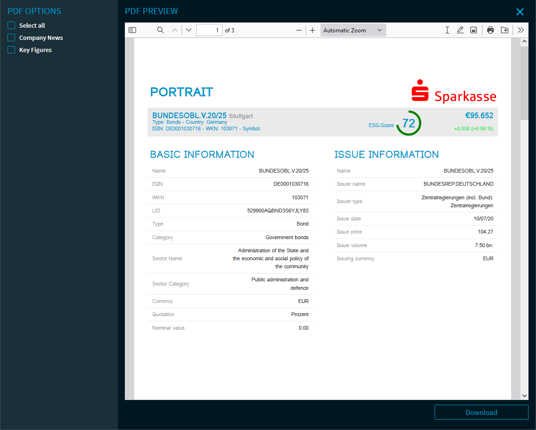Image resolution: width=536 pixels, height=430 pixels.
Task: Go to the previous page
Action: 175,30
